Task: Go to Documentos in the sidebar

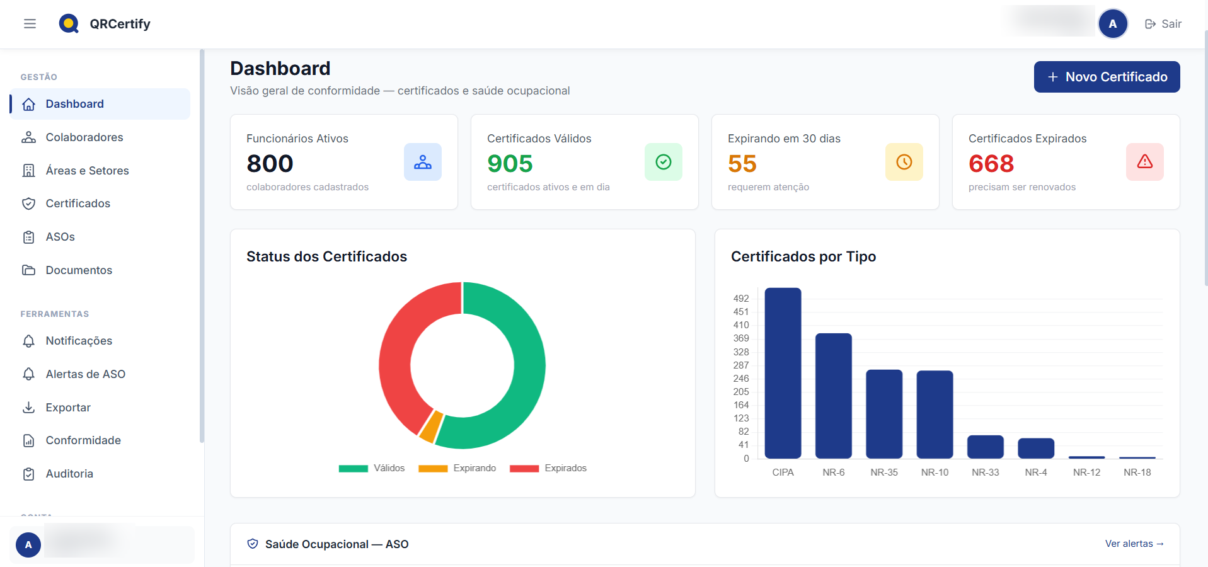Action: coord(100,270)
